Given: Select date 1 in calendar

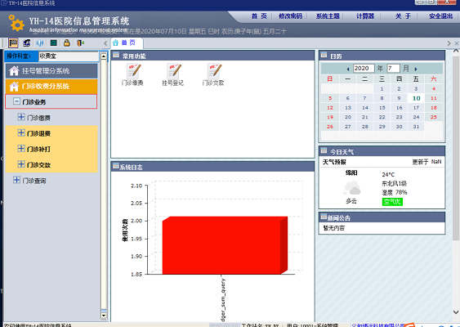Looking at the screenshot, I should [382, 88].
